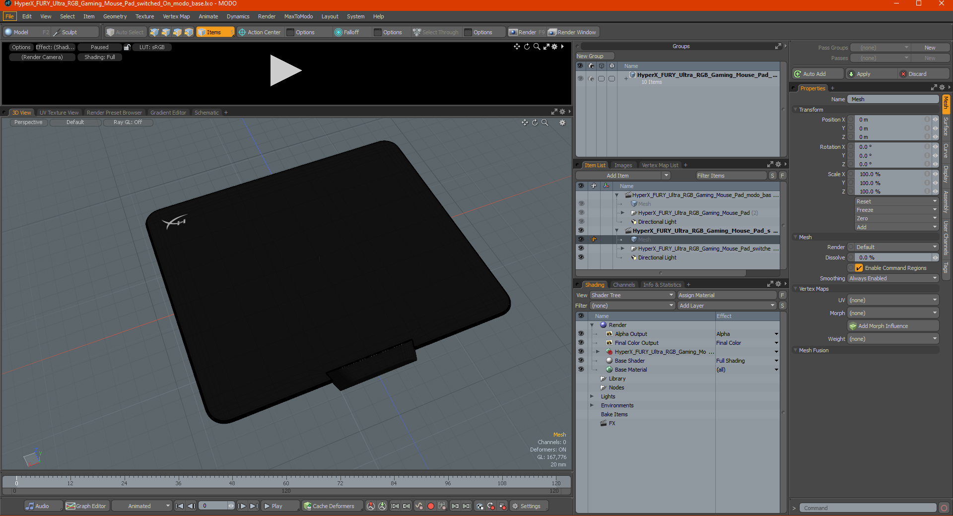Switch to Vertices selection mode icon
This screenshot has width=953, height=516.
(154, 32)
